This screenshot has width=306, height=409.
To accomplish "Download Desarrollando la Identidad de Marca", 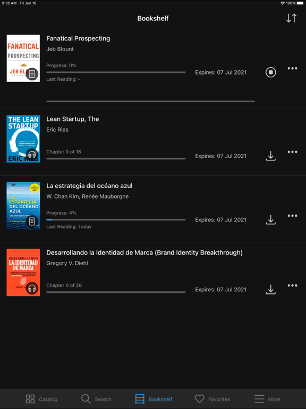I will 270,290.
